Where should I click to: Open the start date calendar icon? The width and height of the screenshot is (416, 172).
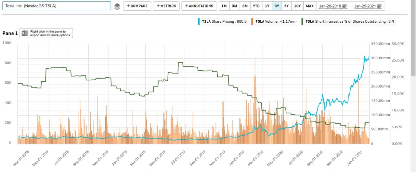[344, 6]
